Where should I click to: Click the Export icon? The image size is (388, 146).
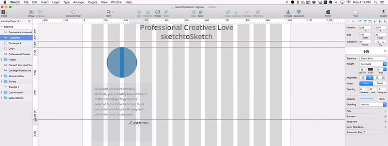pyautogui.click(x=383, y=12)
